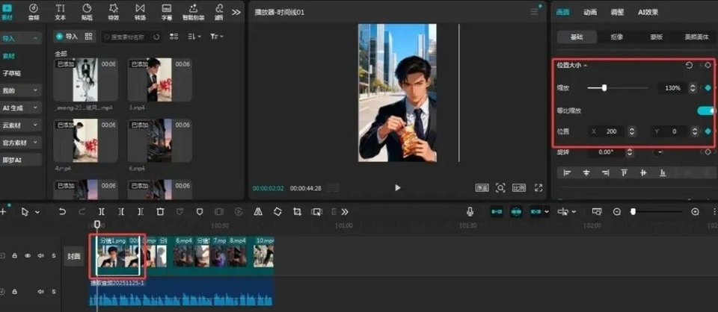Expand the 我的 sidebar section

click(x=35, y=90)
